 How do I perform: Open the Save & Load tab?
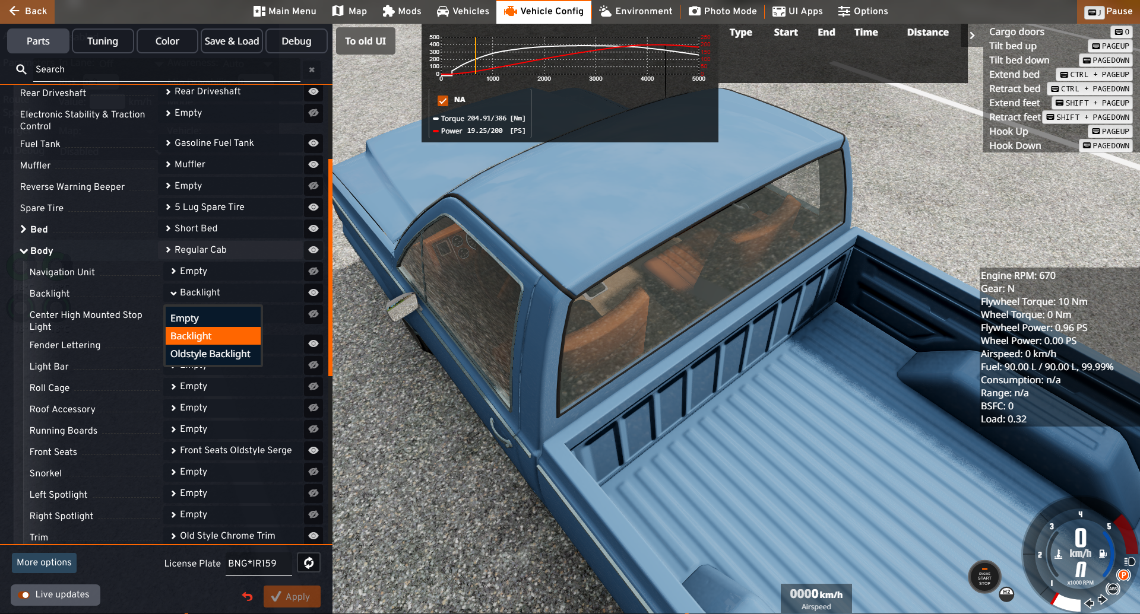click(232, 41)
